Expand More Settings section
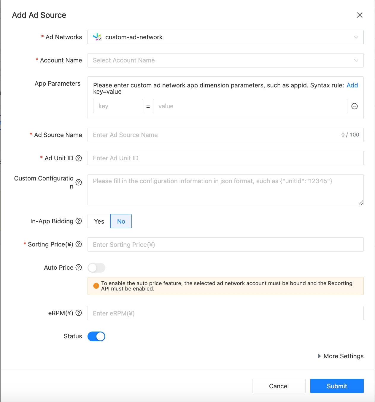The height and width of the screenshot is (402, 375). [x=341, y=356]
